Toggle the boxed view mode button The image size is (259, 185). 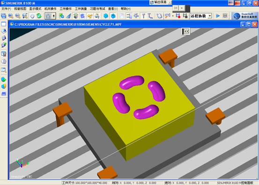(x=48, y=16)
